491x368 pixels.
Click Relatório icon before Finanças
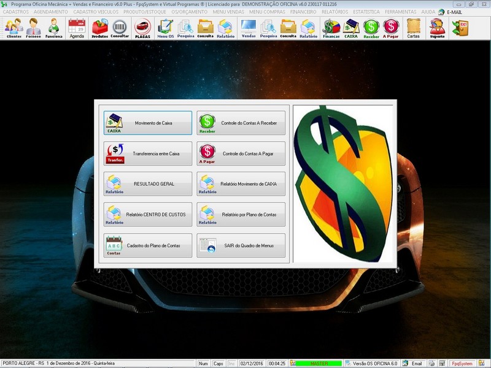pyautogui.click(x=309, y=28)
